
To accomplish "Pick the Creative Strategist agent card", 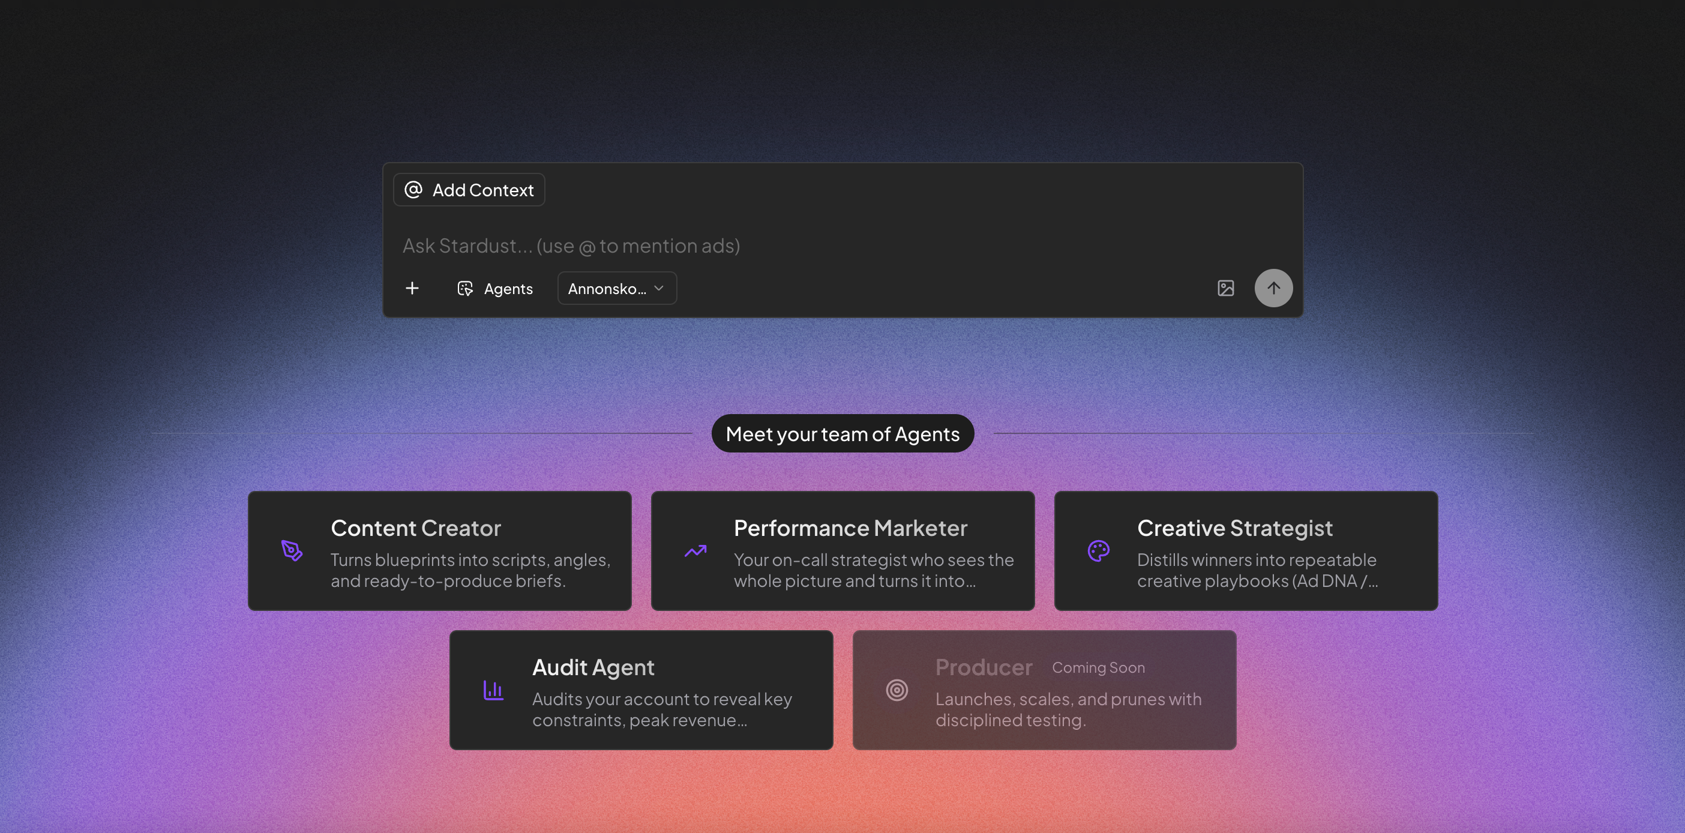I will click(1245, 551).
